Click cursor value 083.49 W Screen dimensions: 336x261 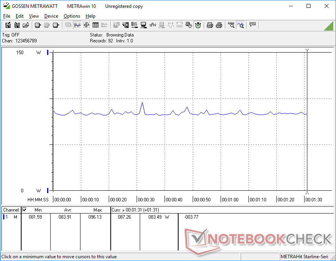point(159,217)
